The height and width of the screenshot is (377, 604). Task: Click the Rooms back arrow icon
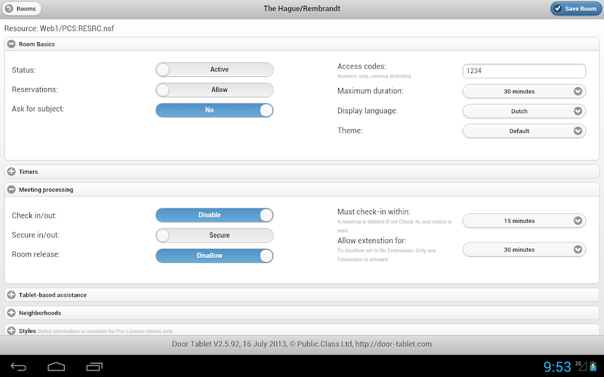click(9, 9)
